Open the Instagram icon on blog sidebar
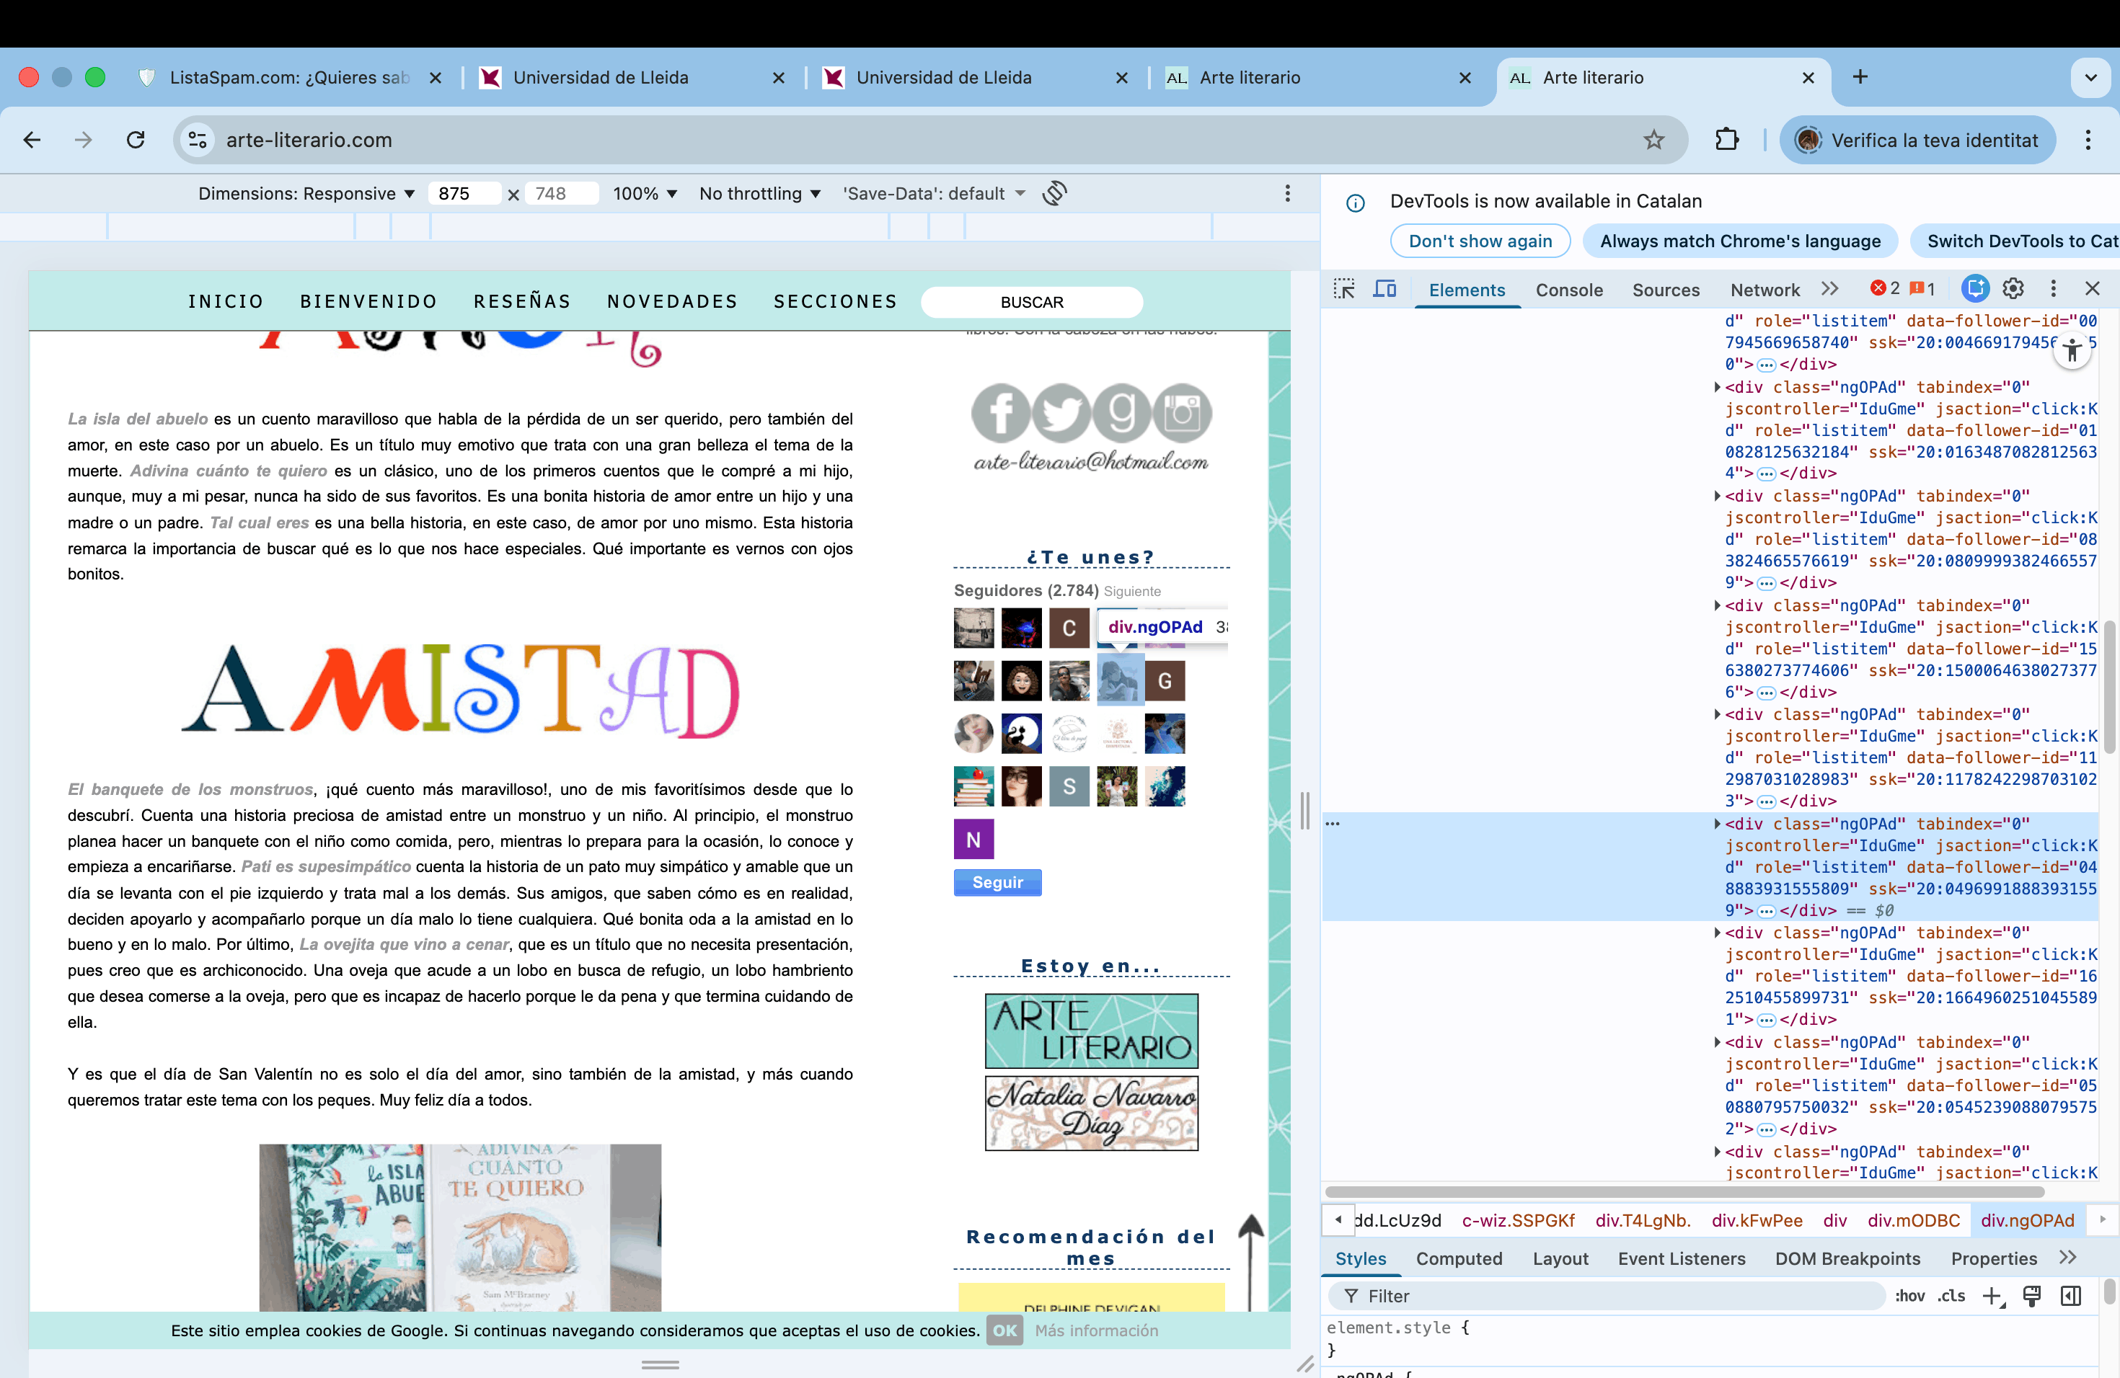Screen dimensions: 2120x1378 1182,413
